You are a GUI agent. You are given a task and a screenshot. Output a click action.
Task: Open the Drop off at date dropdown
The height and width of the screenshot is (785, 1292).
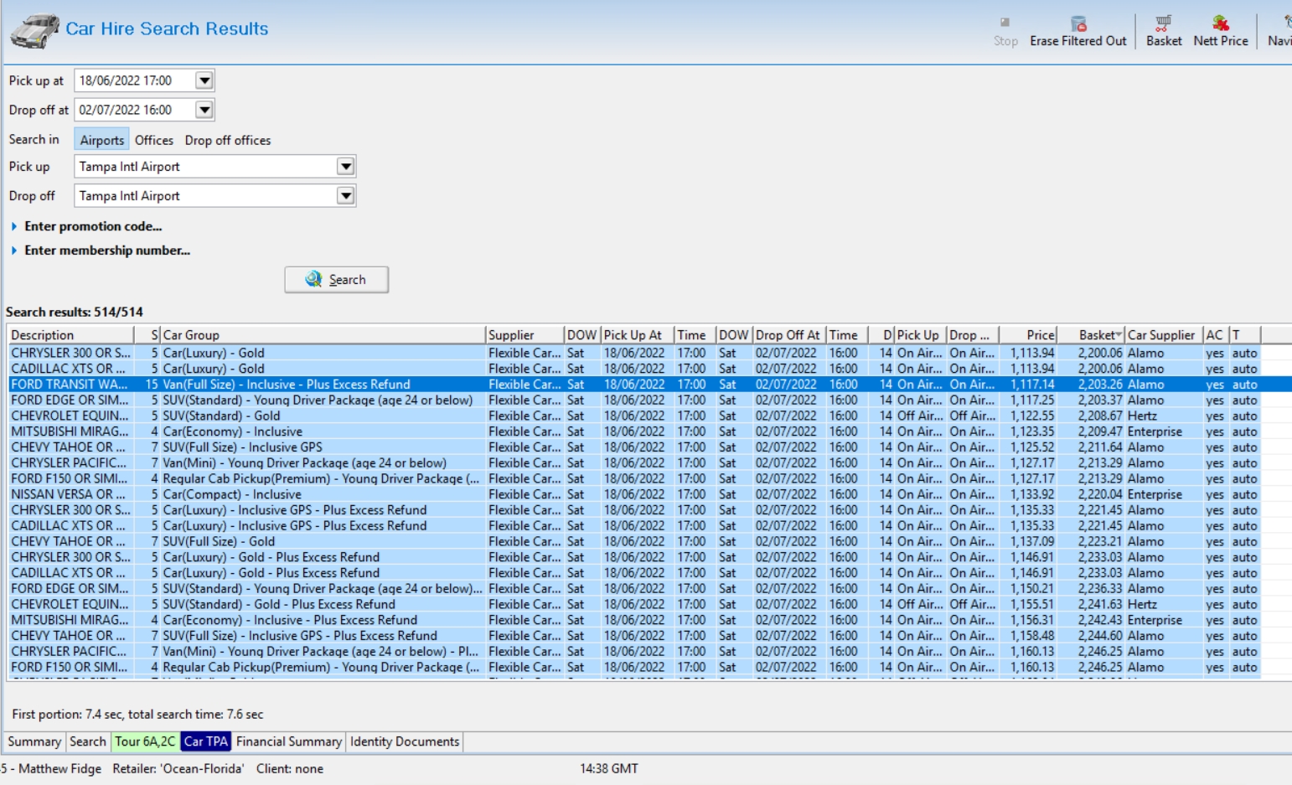pos(204,110)
